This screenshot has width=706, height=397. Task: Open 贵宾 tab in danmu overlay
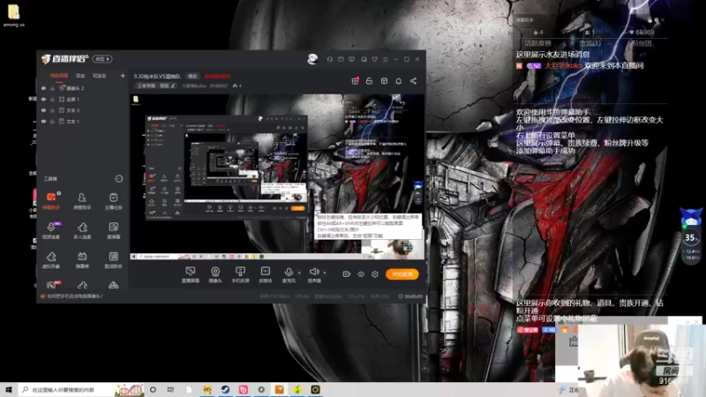pos(590,43)
